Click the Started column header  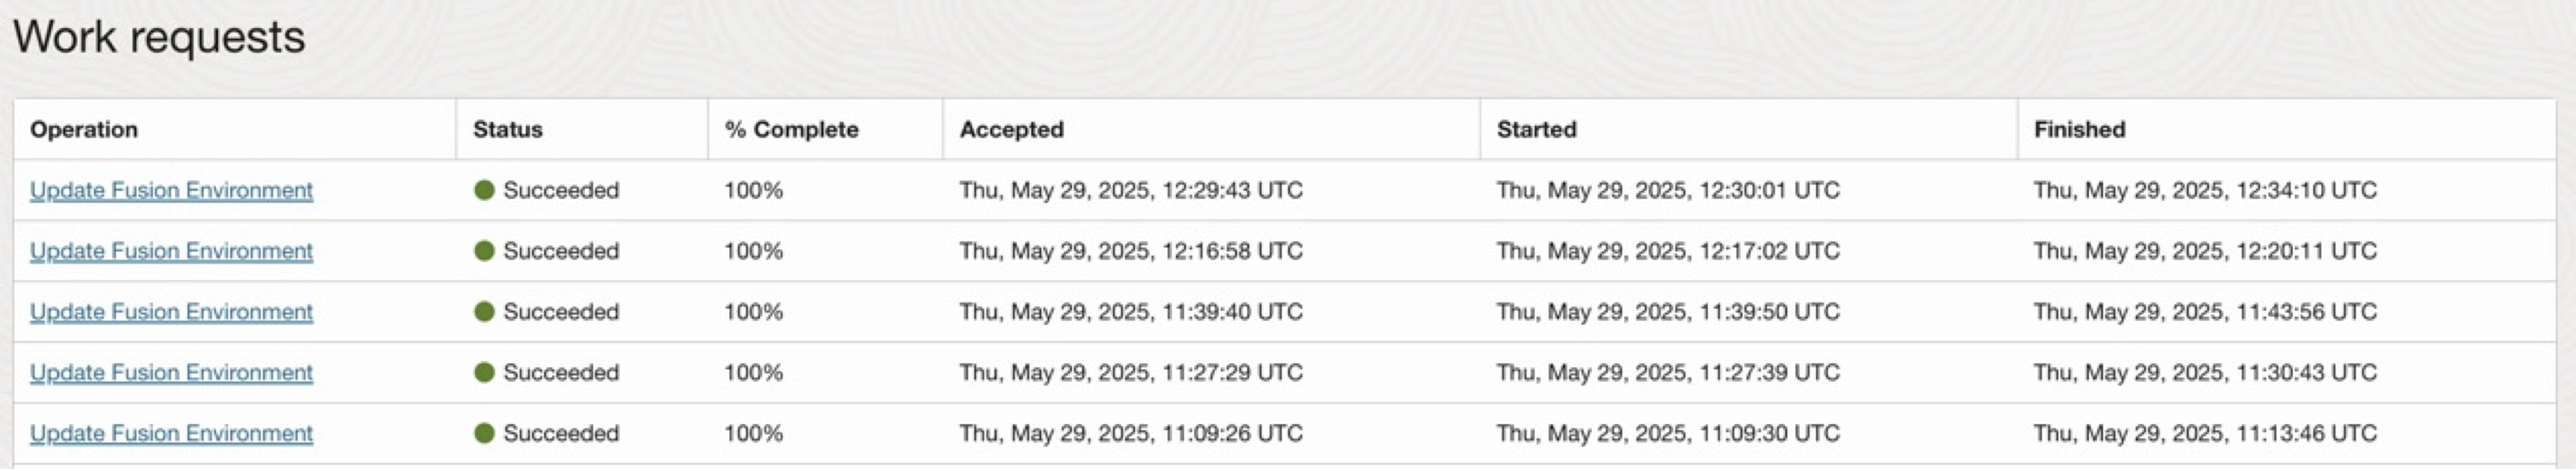1537,130
